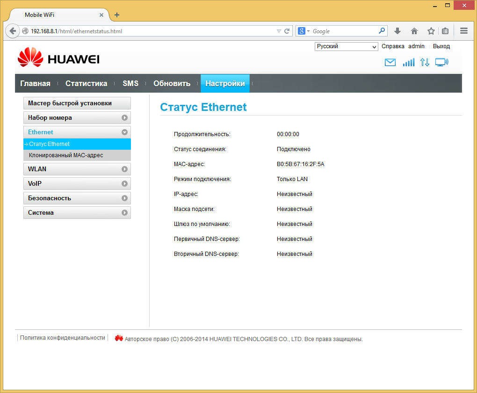Image resolution: width=477 pixels, height=393 pixels.
Task: Click the WiFi monitor status icon
Action: click(x=442, y=62)
